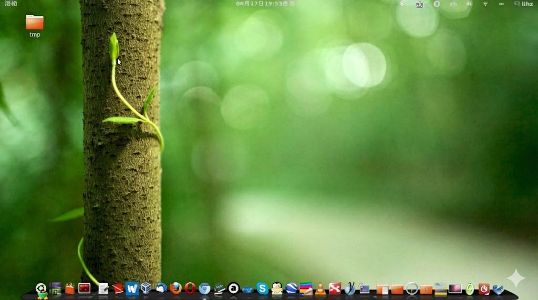Open the plain orange folder in dock

397,290
